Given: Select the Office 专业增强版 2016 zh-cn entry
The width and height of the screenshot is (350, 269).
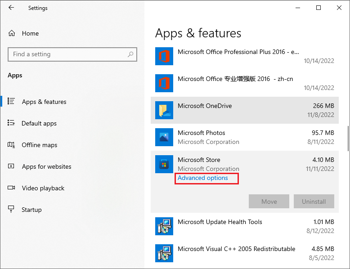Looking at the screenshot, I should pos(245,83).
